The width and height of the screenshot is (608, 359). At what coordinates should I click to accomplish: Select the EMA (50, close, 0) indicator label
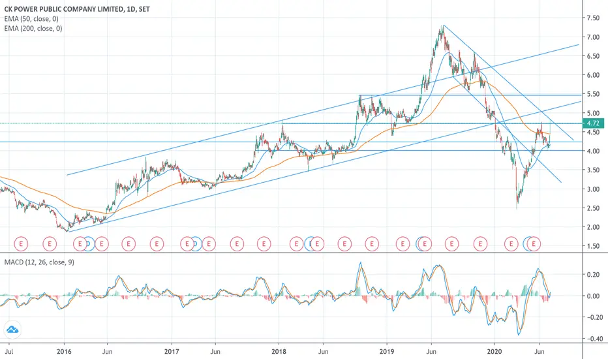(x=31, y=19)
